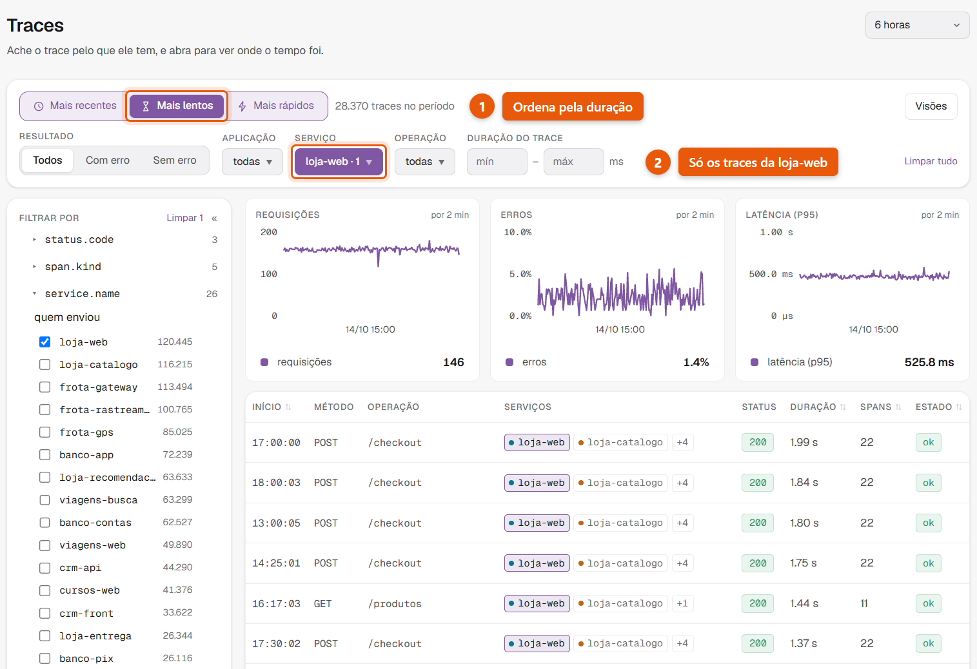Open the Serviço loja-web dropdown
Viewport: 977px width, 669px height.
(x=339, y=162)
